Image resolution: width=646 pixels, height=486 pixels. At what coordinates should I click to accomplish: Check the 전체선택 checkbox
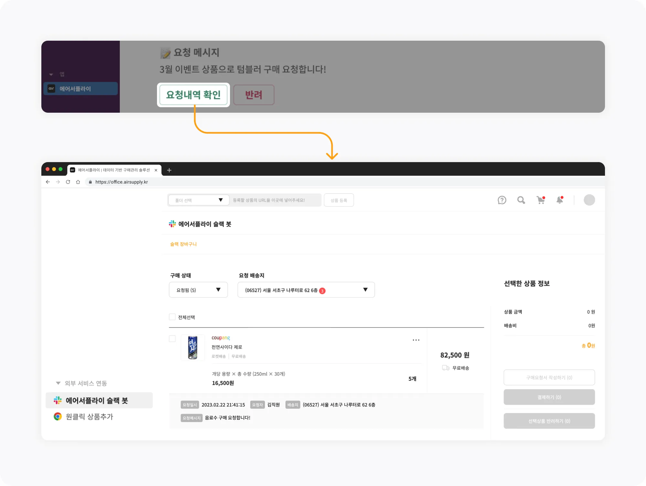coord(172,317)
